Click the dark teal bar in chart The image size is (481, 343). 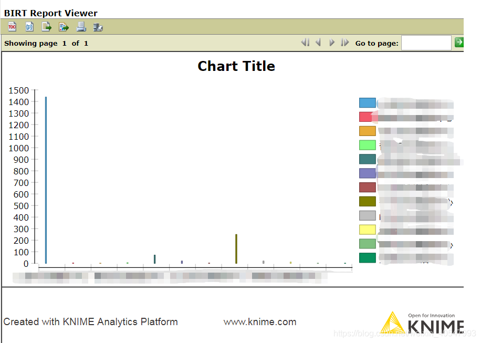[154, 259]
